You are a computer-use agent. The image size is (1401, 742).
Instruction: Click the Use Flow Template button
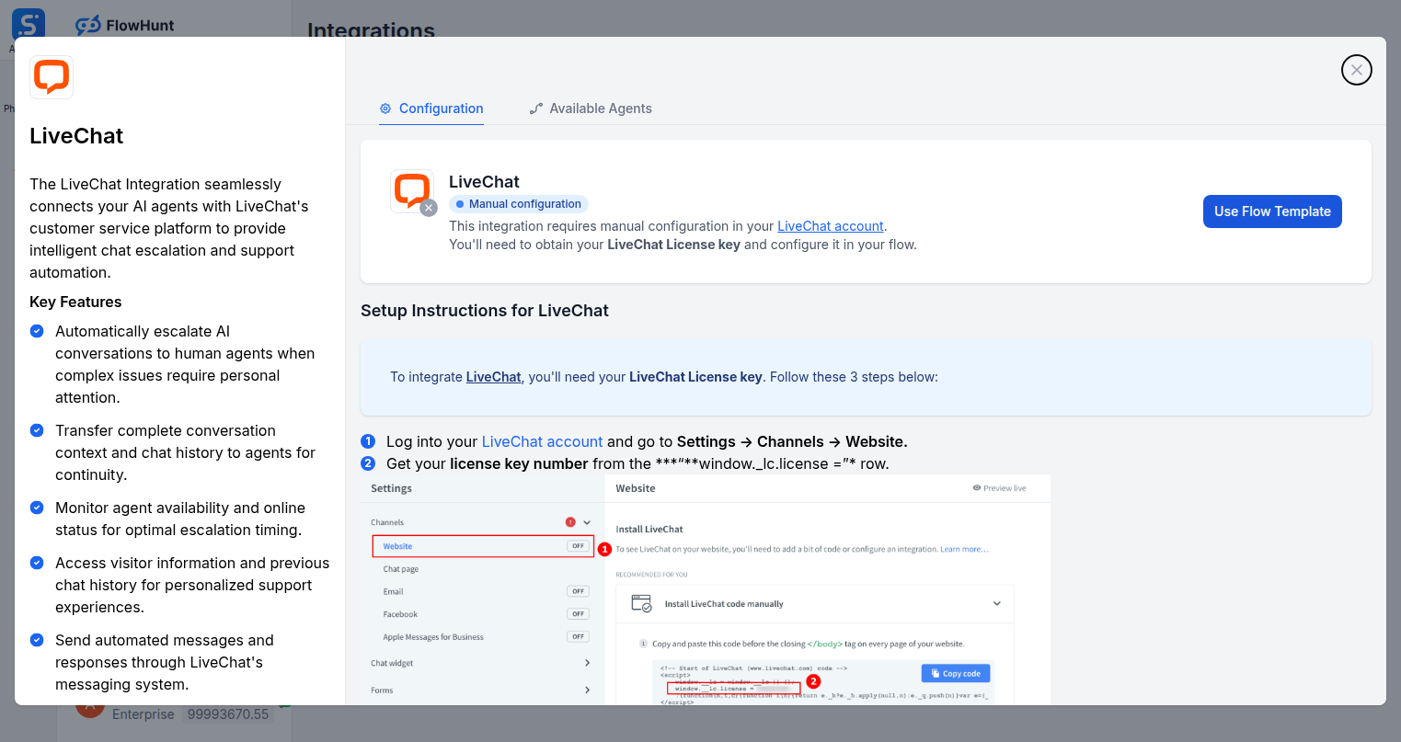[x=1272, y=211]
